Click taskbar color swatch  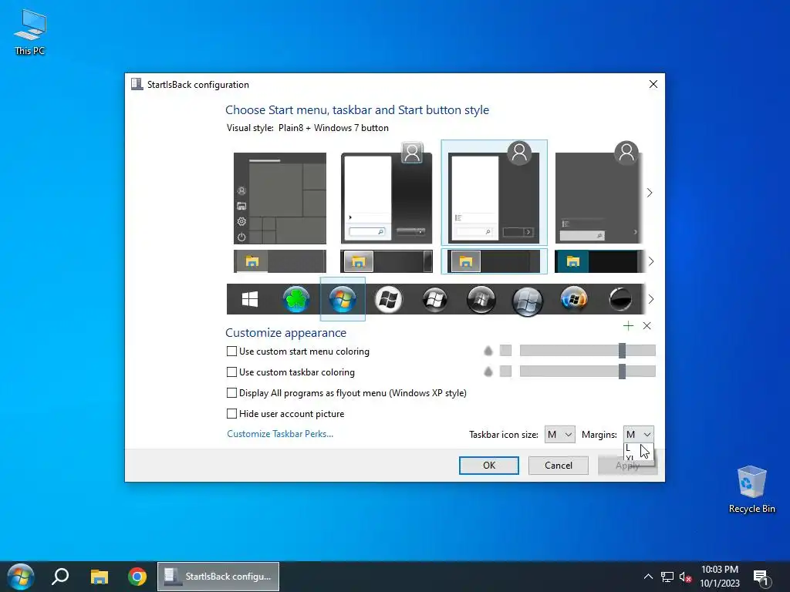coord(505,372)
